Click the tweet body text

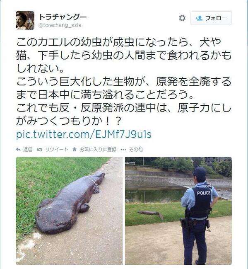(124, 82)
